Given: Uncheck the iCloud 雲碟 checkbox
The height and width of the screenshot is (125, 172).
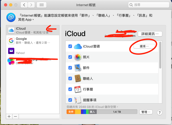Looking at the screenshot, I should [70, 46].
